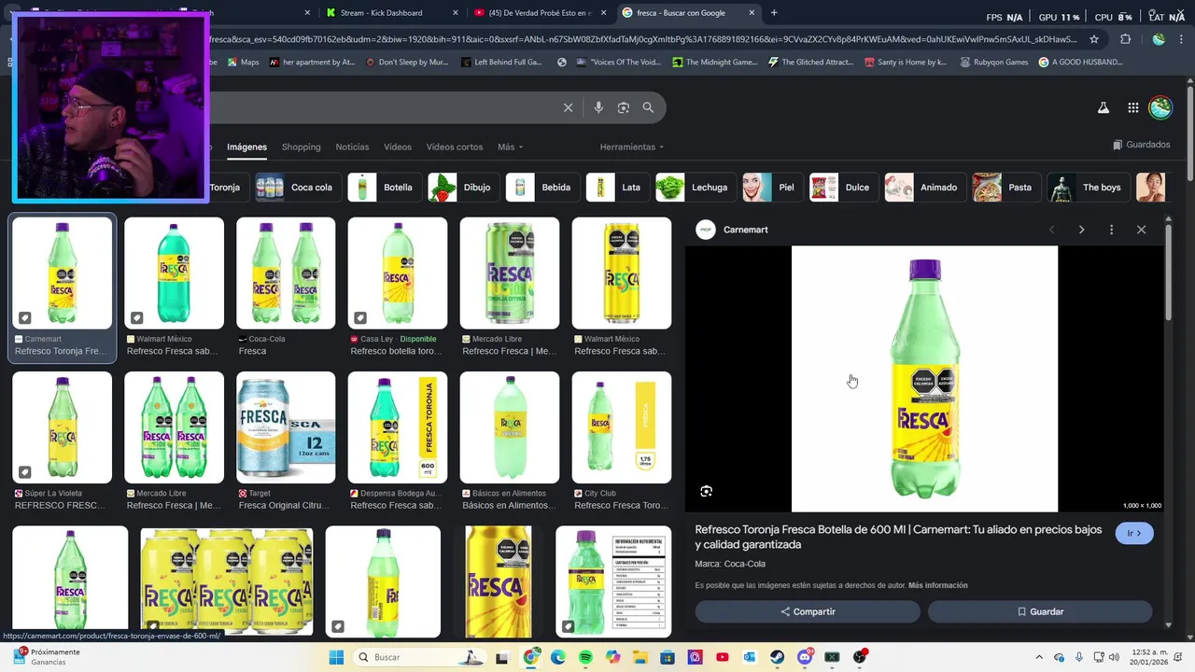The width and height of the screenshot is (1195, 672).
Task: Click the Compartir button
Action: pyautogui.click(x=808, y=611)
